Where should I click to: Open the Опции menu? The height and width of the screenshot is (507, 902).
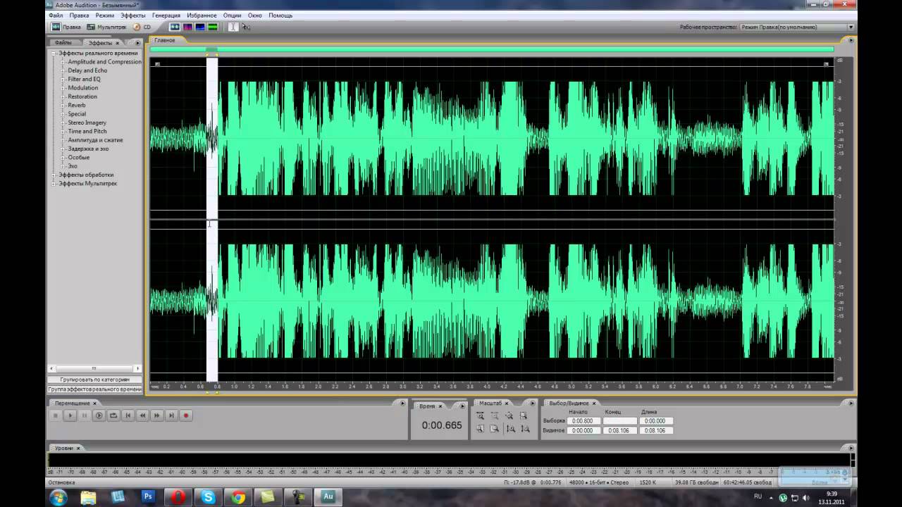point(232,15)
